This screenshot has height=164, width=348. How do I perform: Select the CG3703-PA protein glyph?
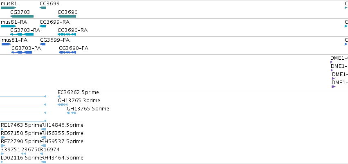[22, 52]
